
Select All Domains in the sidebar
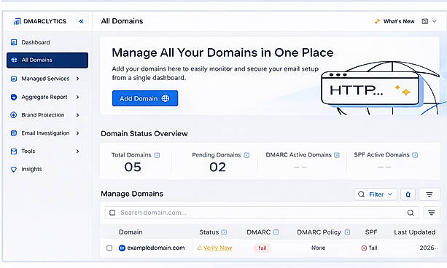tap(47, 60)
